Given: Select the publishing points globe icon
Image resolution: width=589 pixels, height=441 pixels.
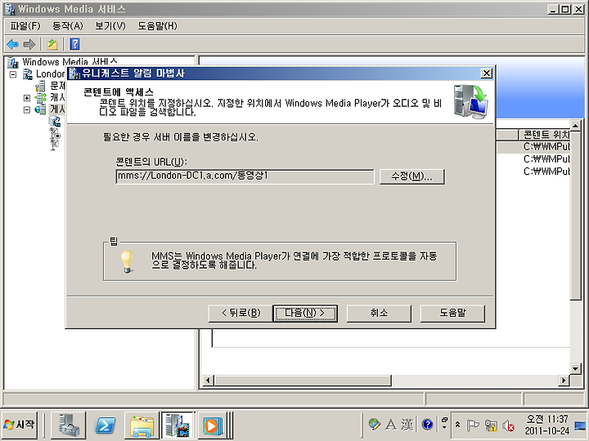Looking at the screenshot, I should click(x=40, y=109).
